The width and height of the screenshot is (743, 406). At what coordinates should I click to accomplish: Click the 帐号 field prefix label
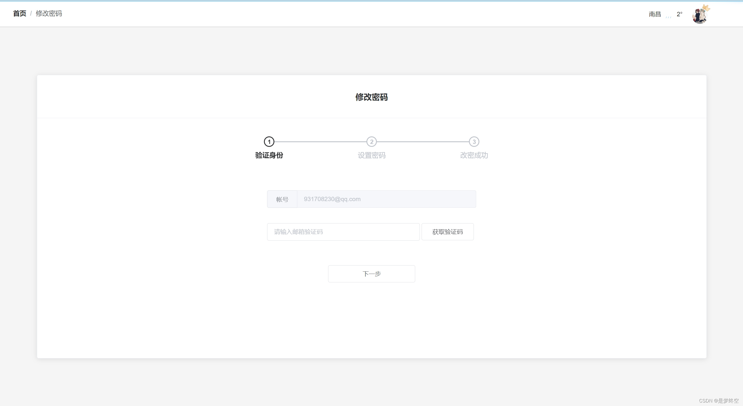click(x=282, y=199)
